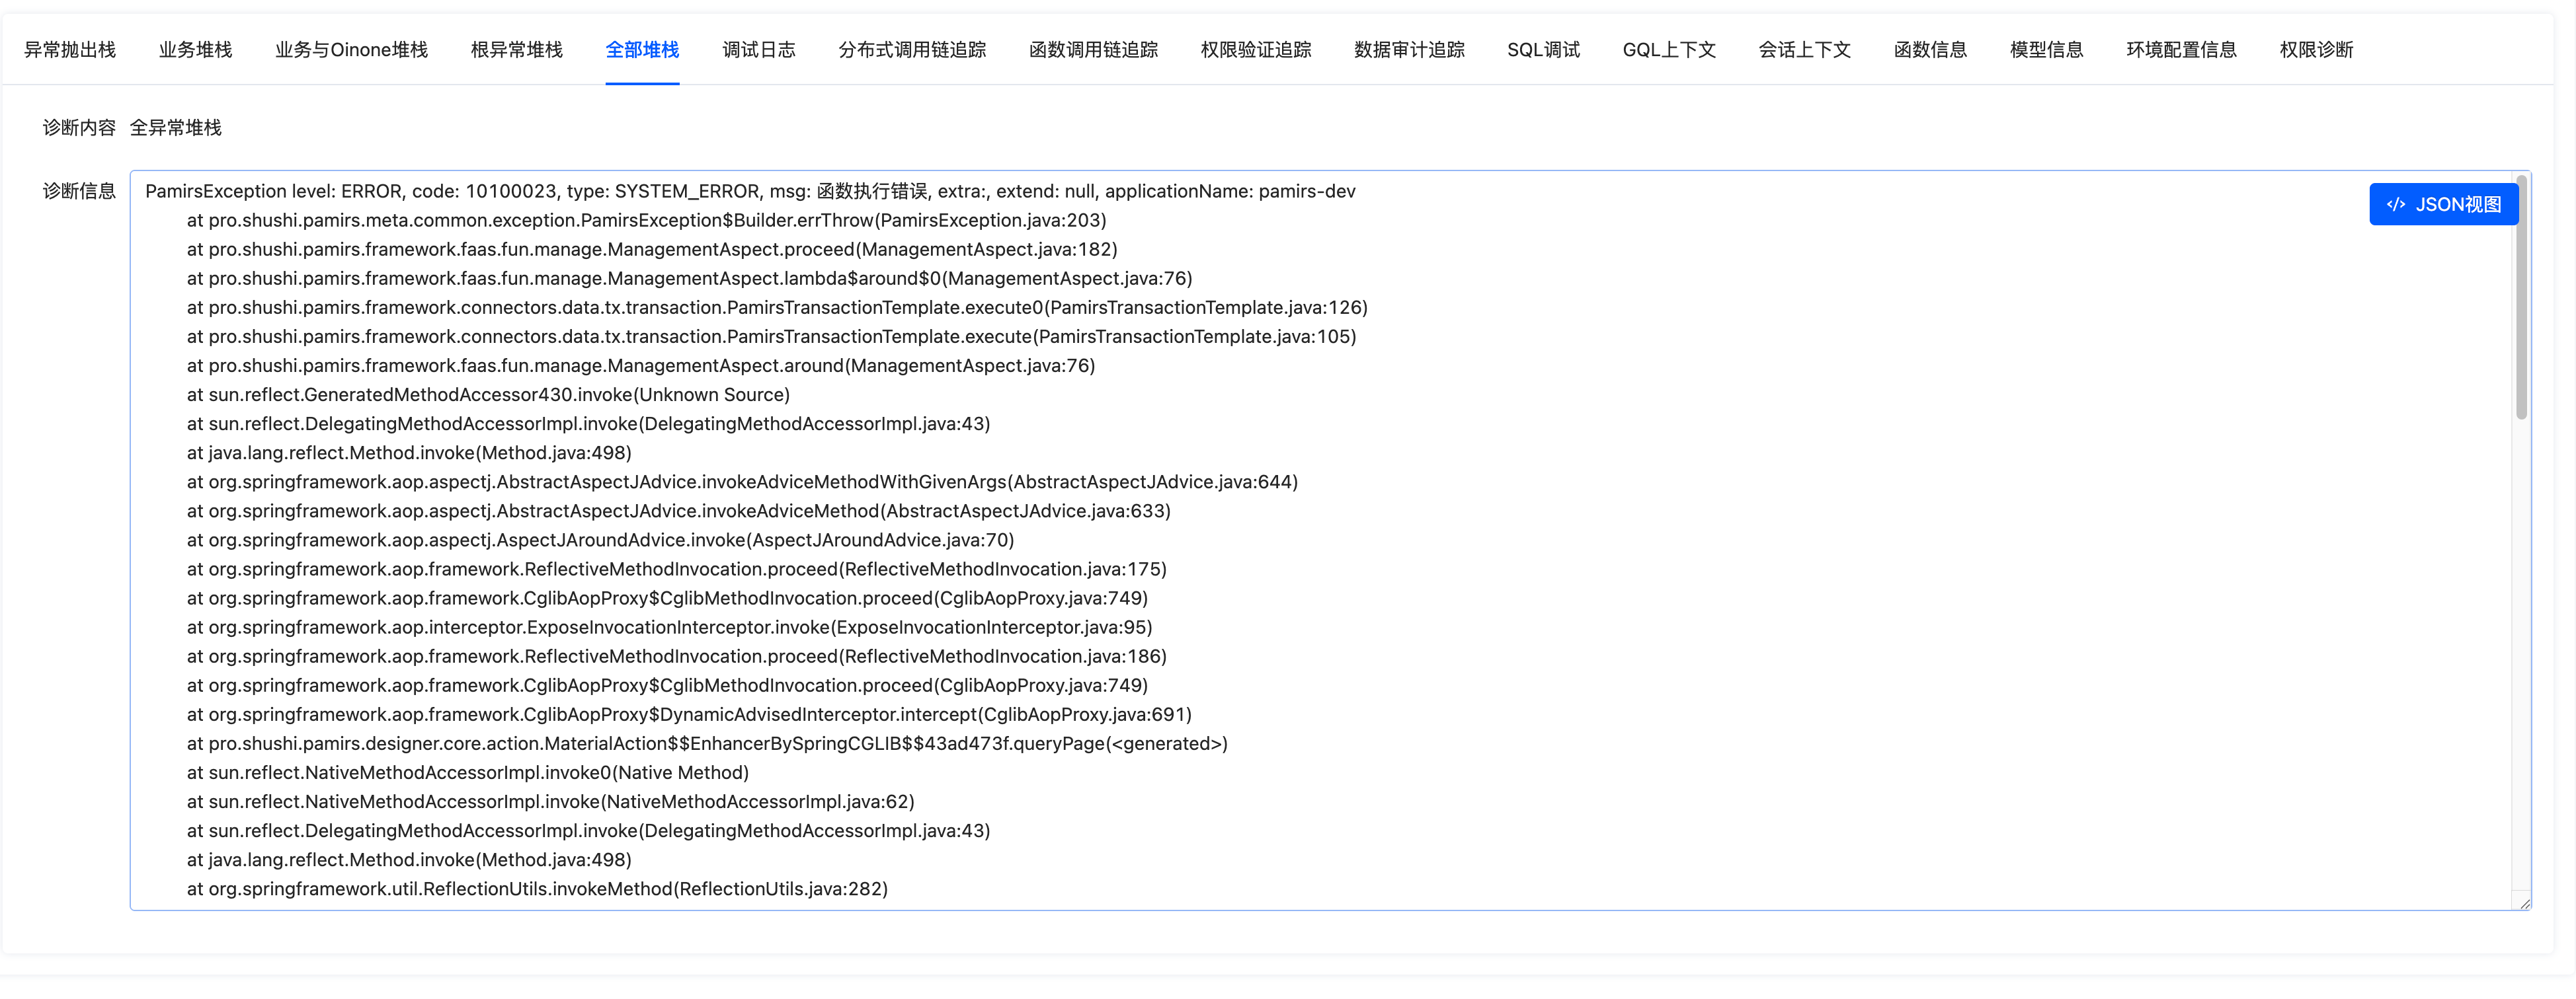Switch to the 模型信息 tab
The height and width of the screenshot is (999, 2576).
click(x=2046, y=50)
